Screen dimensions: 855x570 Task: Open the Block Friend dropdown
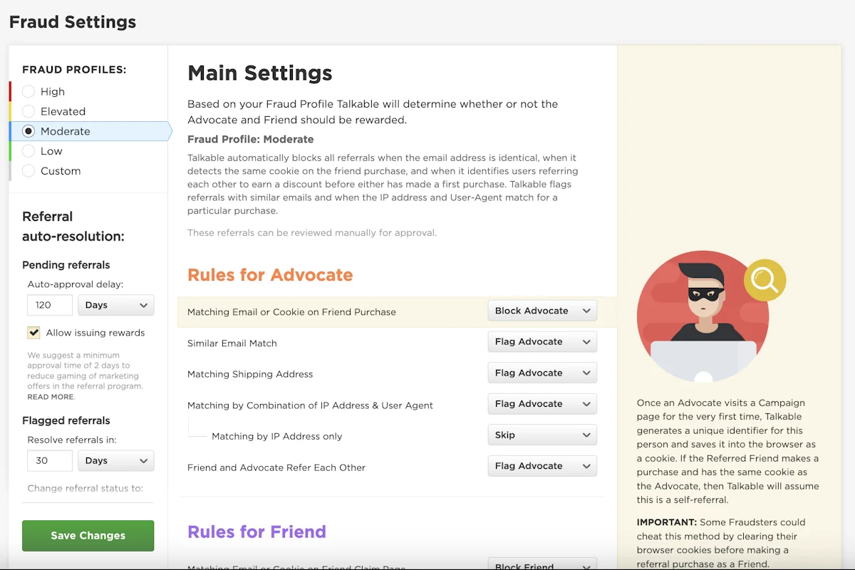pyautogui.click(x=542, y=564)
